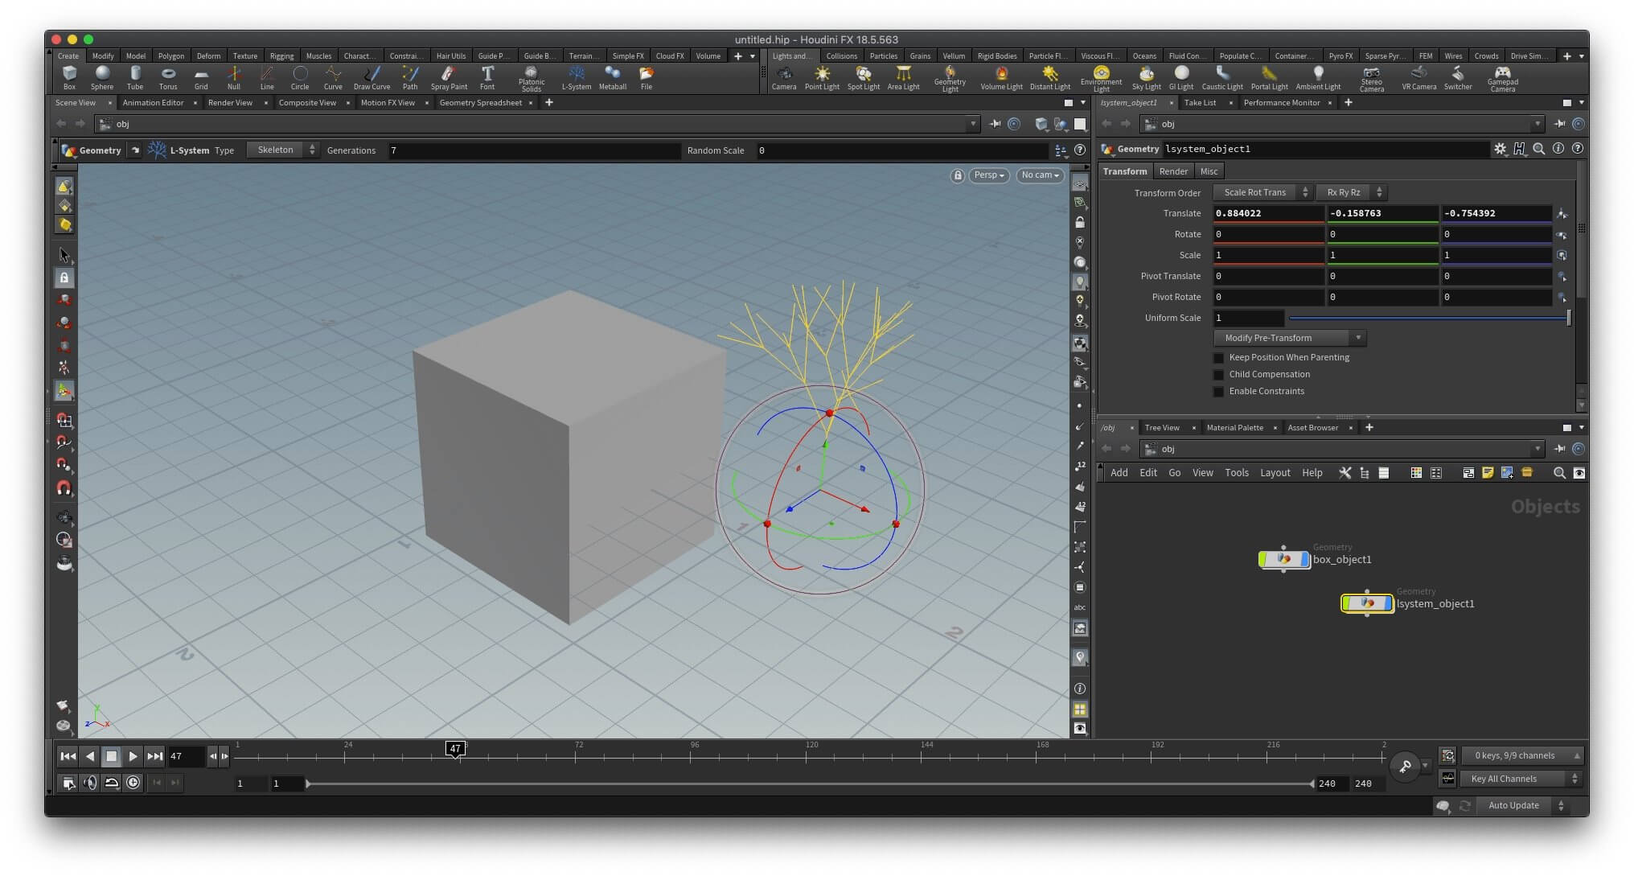Expand the Key All Channels dropdown
This screenshot has width=1634, height=876.
coord(1521,779)
